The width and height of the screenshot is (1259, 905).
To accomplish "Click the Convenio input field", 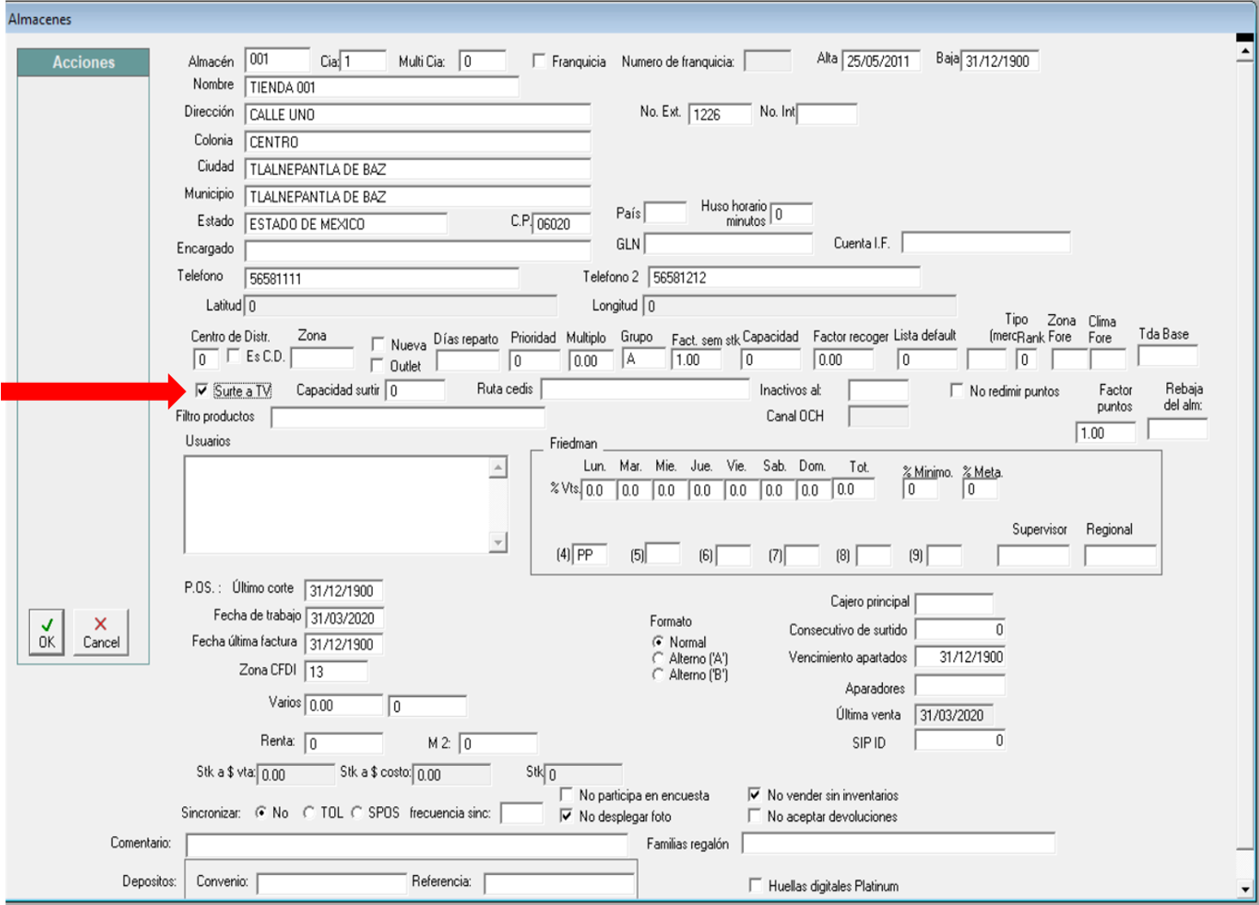I will [331, 884].
